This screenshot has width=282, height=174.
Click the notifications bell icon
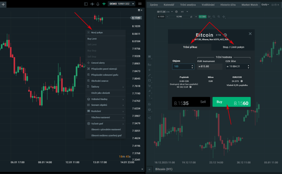click(98, 4)
